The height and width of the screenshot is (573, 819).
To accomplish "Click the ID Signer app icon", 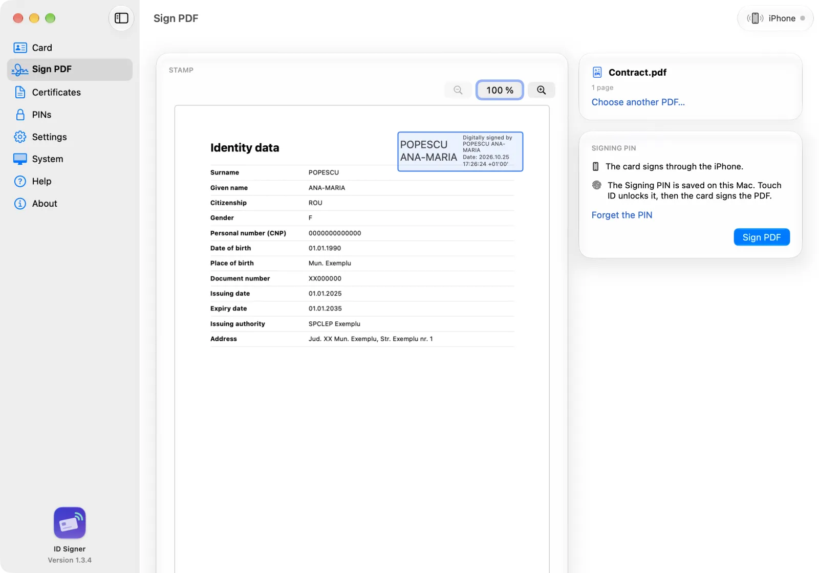I will pos(70,523).
